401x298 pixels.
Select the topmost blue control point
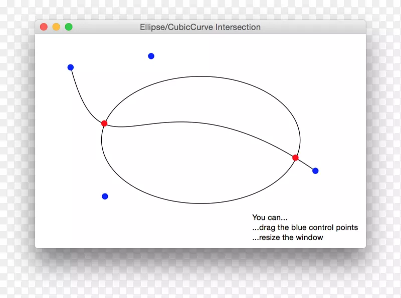[151, 56]
